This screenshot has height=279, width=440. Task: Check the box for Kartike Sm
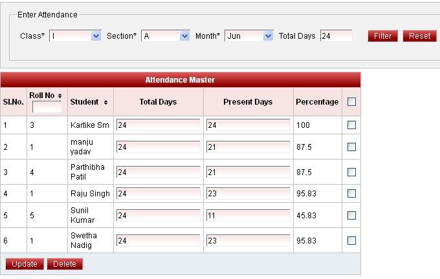tap(351, 125)
